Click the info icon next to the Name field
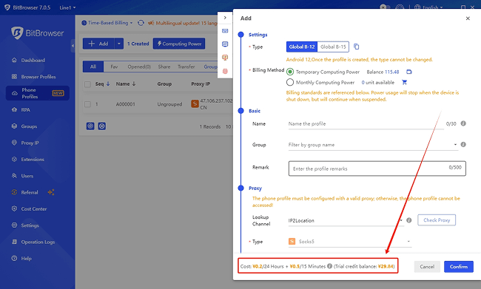Screen dimensions: 481x289 click(463, 123)
